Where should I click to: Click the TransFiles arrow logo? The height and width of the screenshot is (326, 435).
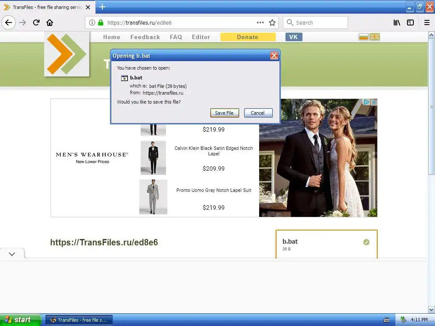[x=67, y=54]
